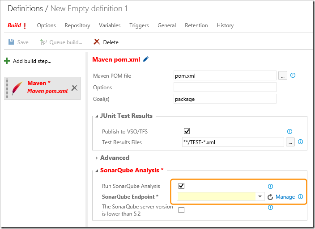Collapse the JUnit Test Results section
315x229 pixels.
click(x=97, y=116)
